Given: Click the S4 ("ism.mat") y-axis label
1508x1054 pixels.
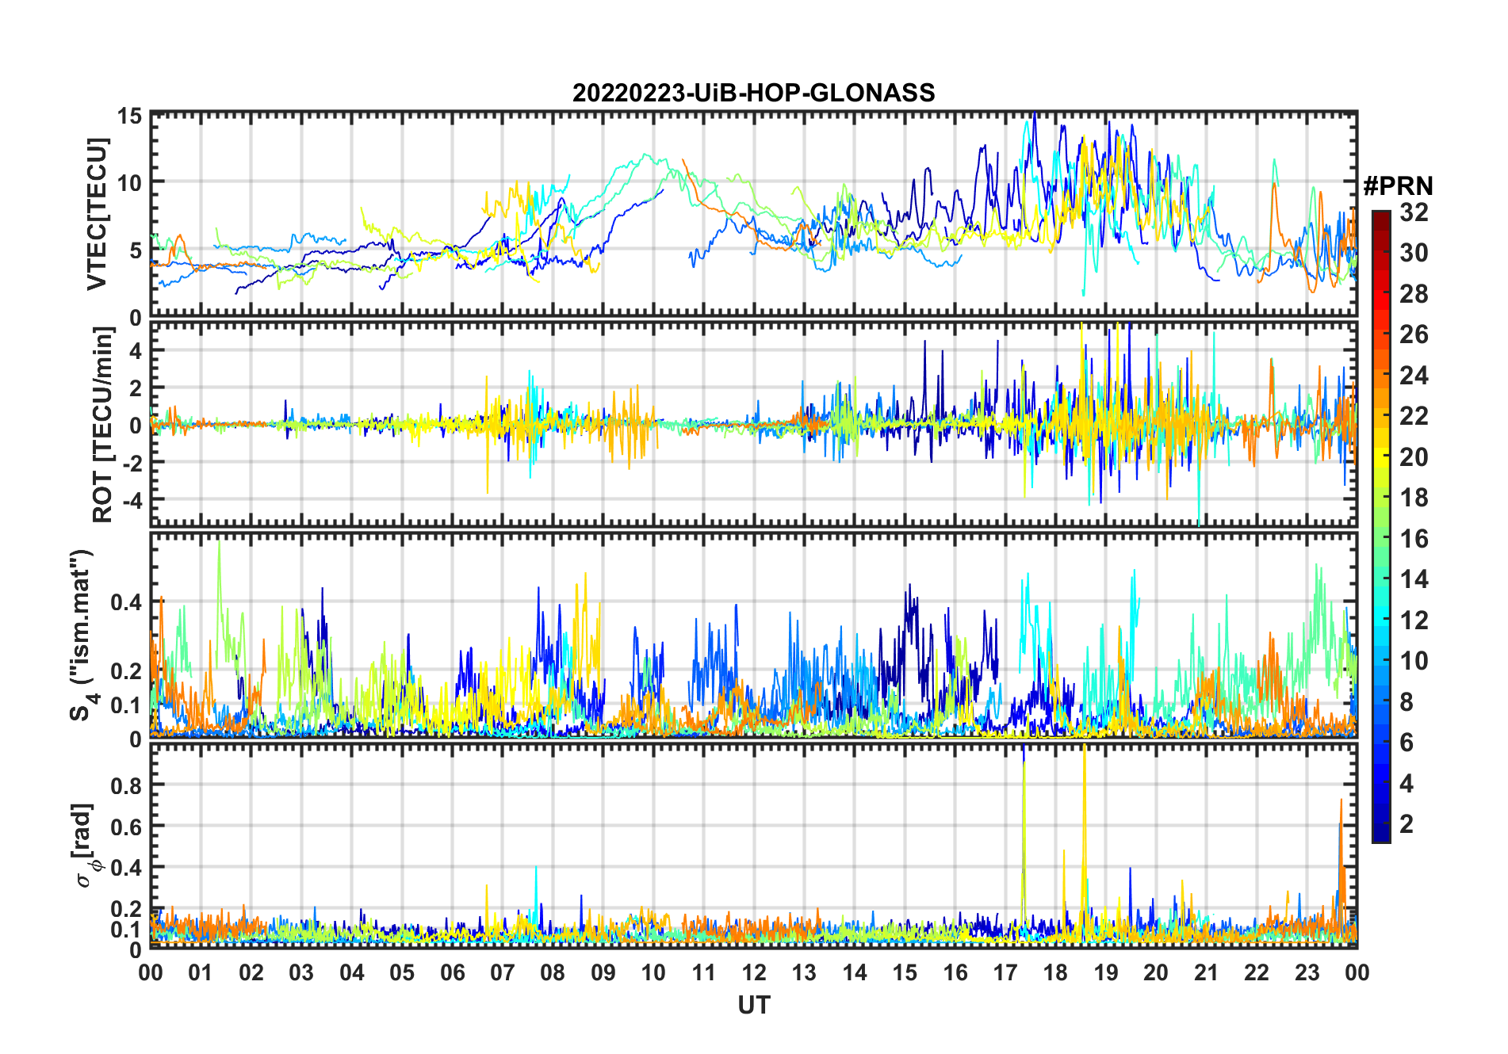Looking at the screenshot, I should click(83, 635).
